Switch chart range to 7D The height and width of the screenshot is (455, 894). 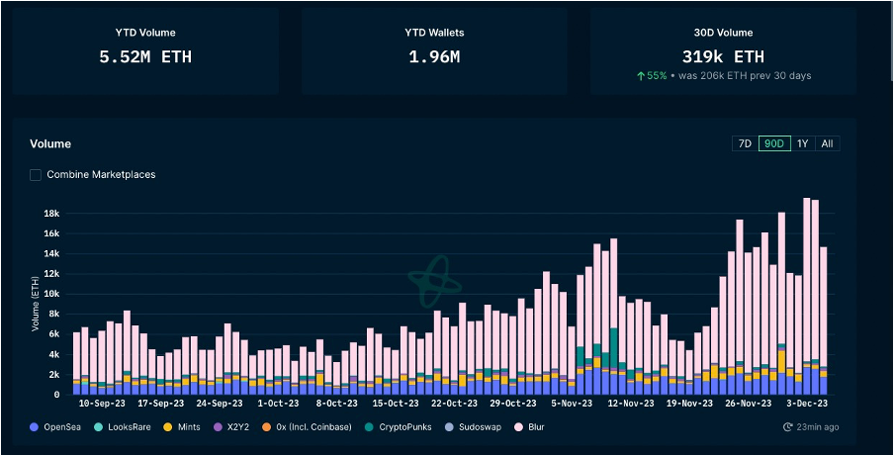(x=744, y=143)
